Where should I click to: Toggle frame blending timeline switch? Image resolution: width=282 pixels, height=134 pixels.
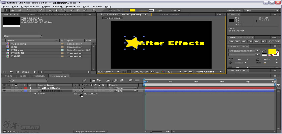115,81
